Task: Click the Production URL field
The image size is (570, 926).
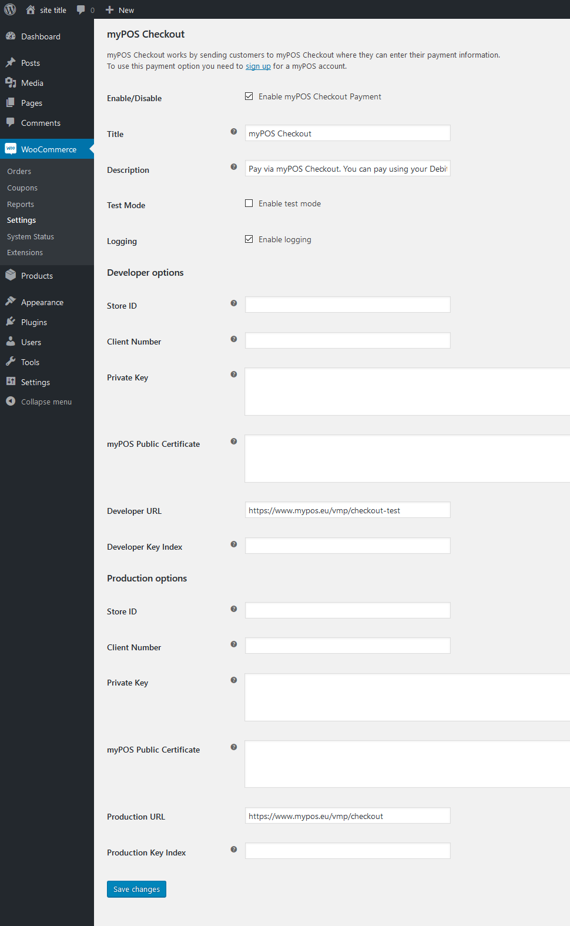Action: (x=348, y=815)
